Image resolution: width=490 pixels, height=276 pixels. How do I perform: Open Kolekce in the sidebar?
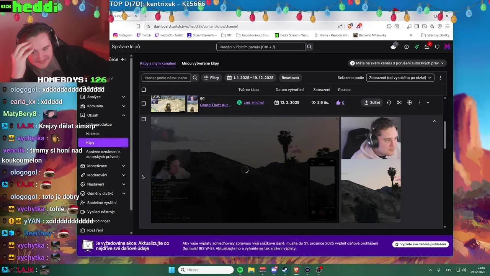tap(93, 134)
